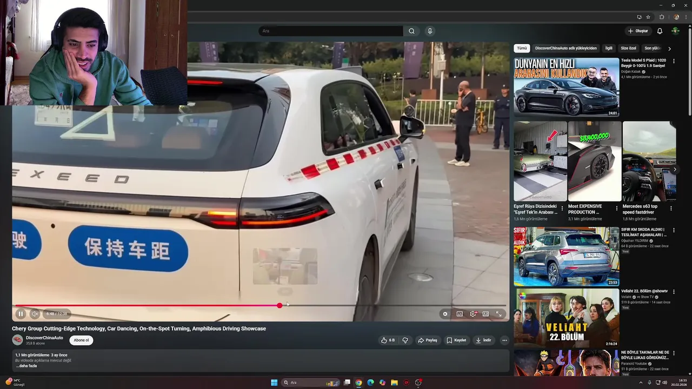Launch Microsoft Edge from taskbar
The width and height of the screenshot is (692, 389).
click(370, 383)
